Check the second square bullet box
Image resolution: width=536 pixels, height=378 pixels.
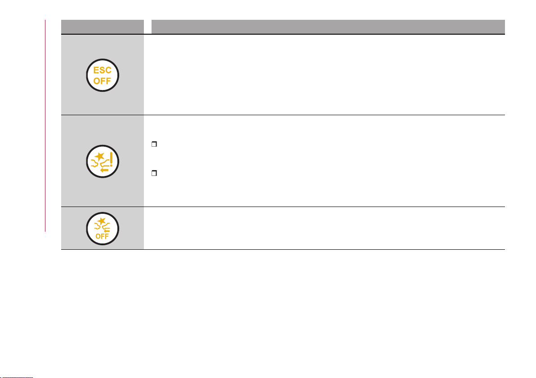pyautogui.click(x=154, y=173)
